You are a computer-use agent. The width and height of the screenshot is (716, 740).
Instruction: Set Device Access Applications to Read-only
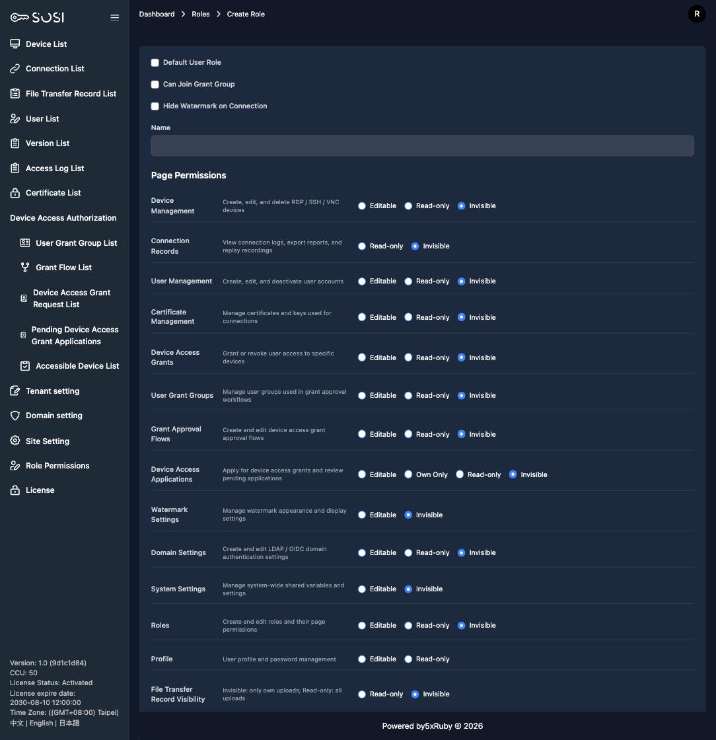(460, 475)
